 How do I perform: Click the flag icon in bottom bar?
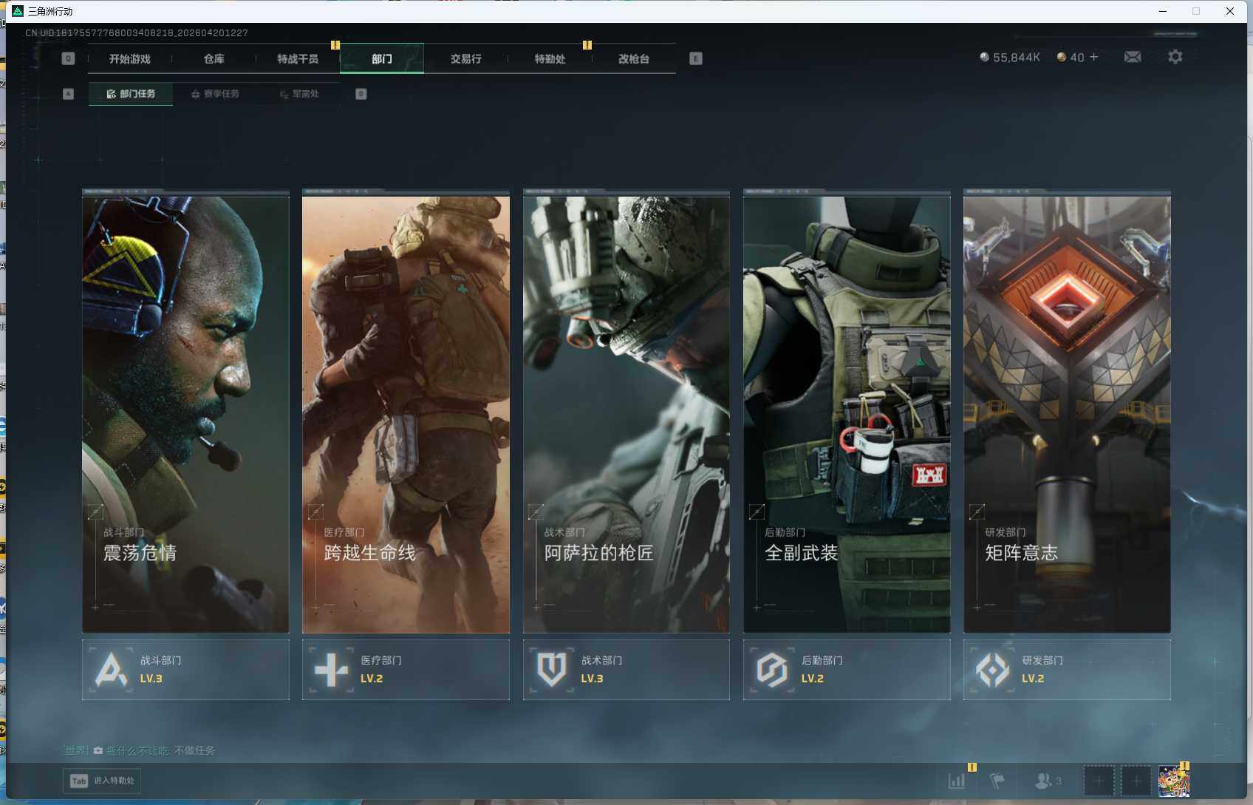(997, 781)
